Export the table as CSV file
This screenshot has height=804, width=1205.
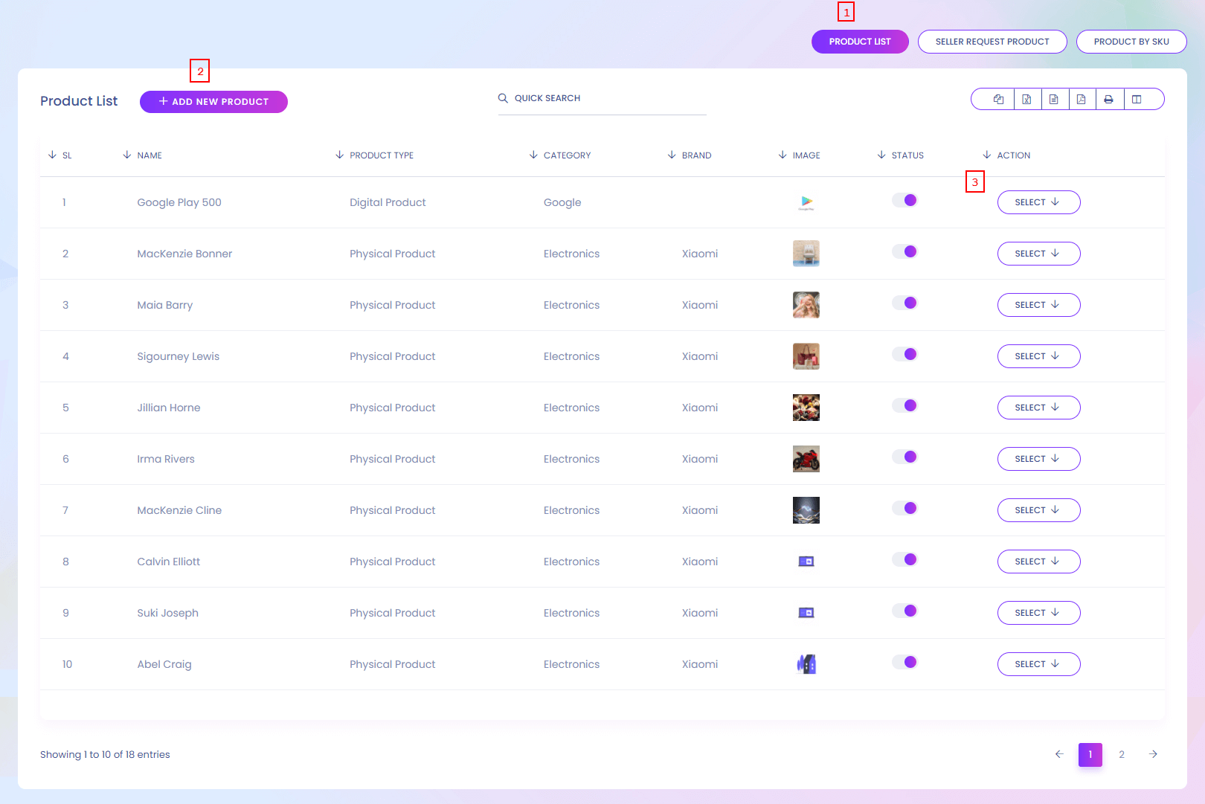(x=1054, y=99)
